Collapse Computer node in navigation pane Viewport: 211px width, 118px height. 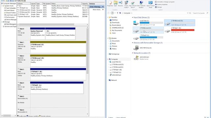point(108,59)
